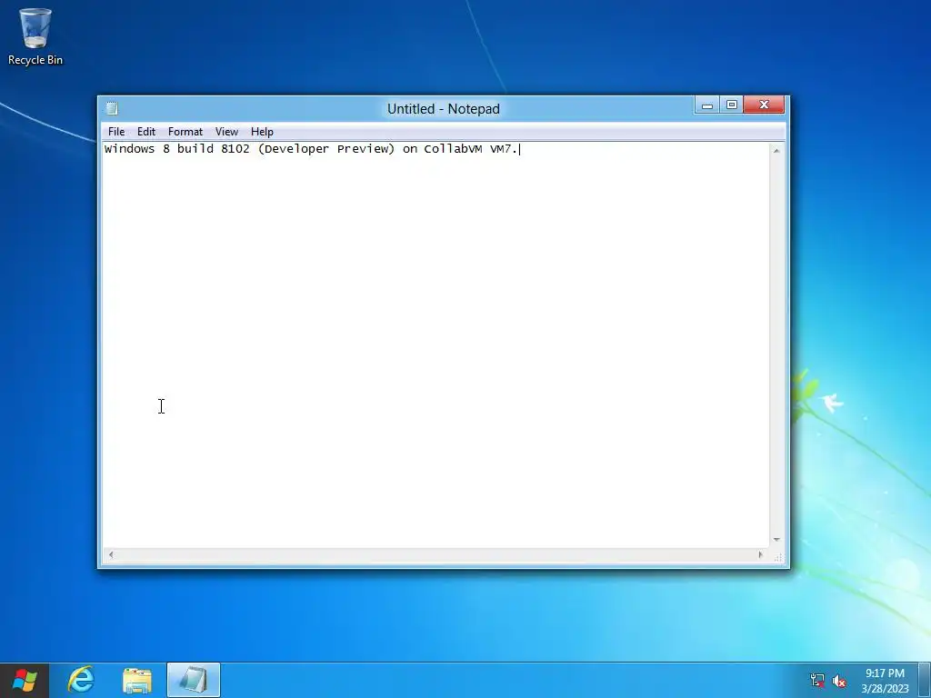This screenshot has width=931, height=698.
Task: Open File Explorer from taskbar
Action: [137, 680]
